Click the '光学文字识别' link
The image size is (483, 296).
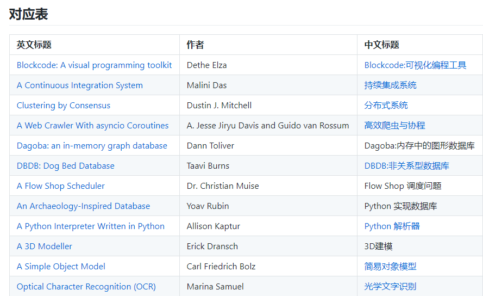tap(390, 287)
